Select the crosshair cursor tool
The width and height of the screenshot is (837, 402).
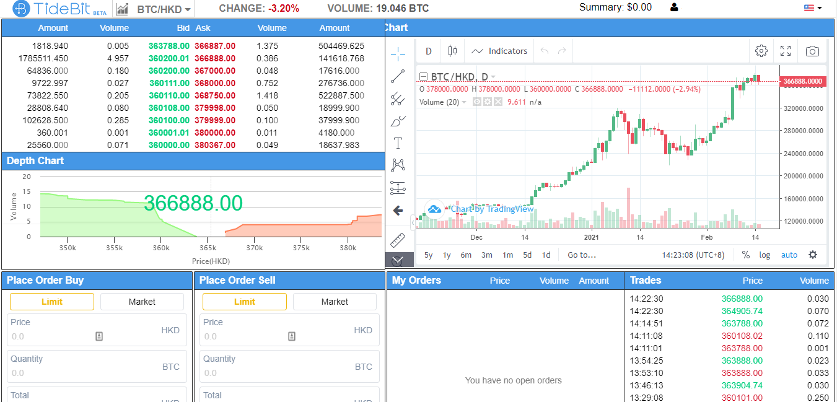coord(398,54)
